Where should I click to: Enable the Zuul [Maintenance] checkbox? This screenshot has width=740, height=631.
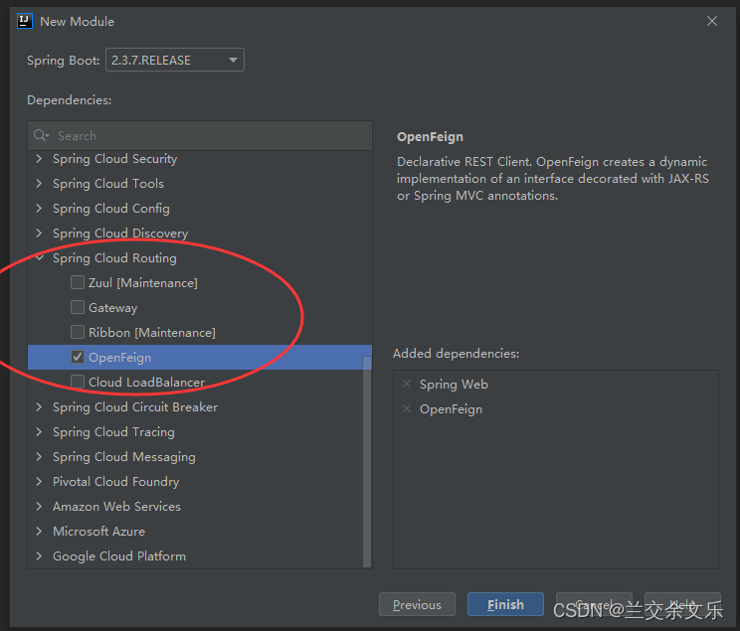pyautogui.click(x=78, y=282)
